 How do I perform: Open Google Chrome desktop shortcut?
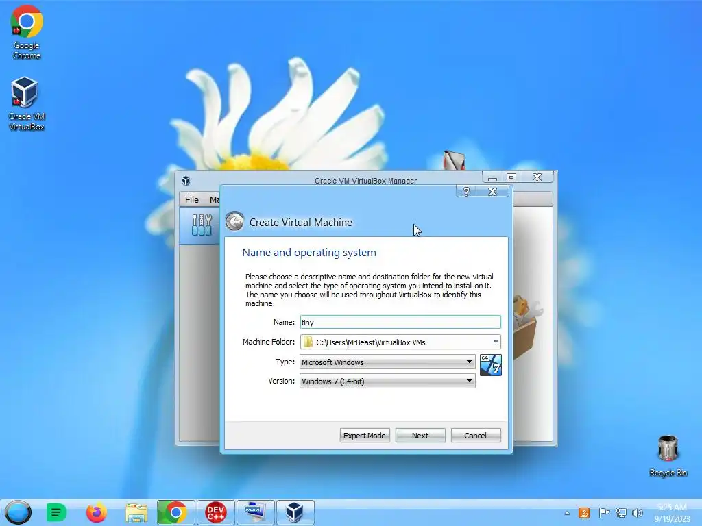(x=27, y=32)
